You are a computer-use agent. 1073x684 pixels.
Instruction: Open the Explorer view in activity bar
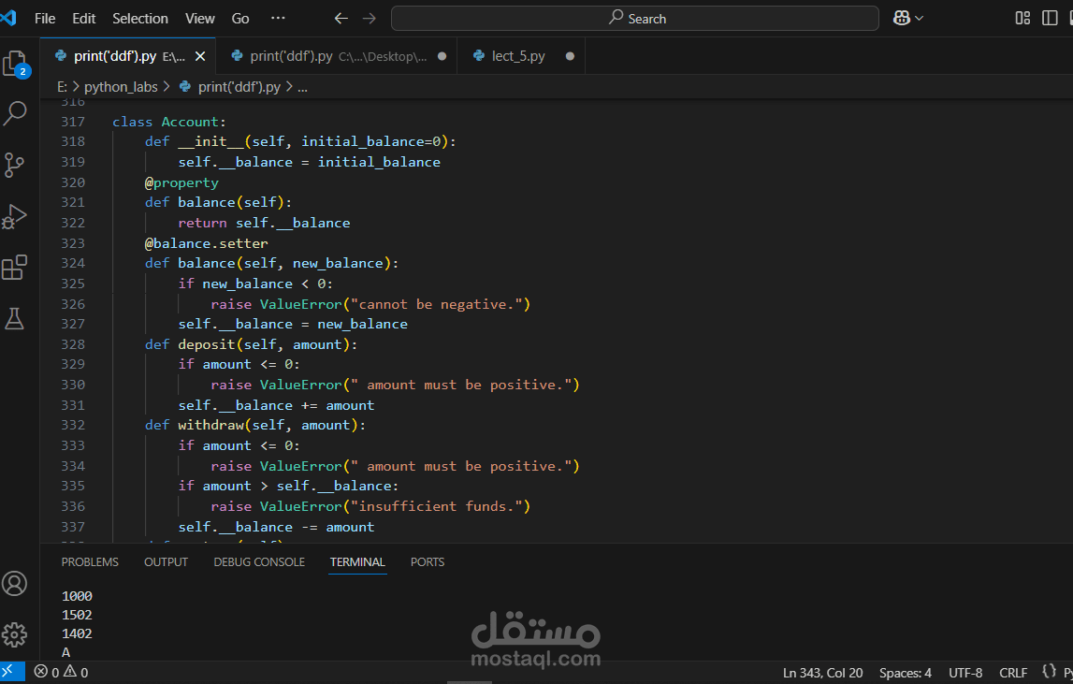click(15, 65)
